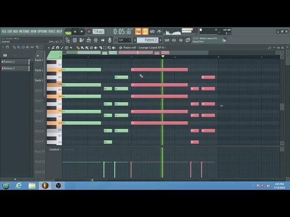Click the microphone recording icon

click(110, 40)
